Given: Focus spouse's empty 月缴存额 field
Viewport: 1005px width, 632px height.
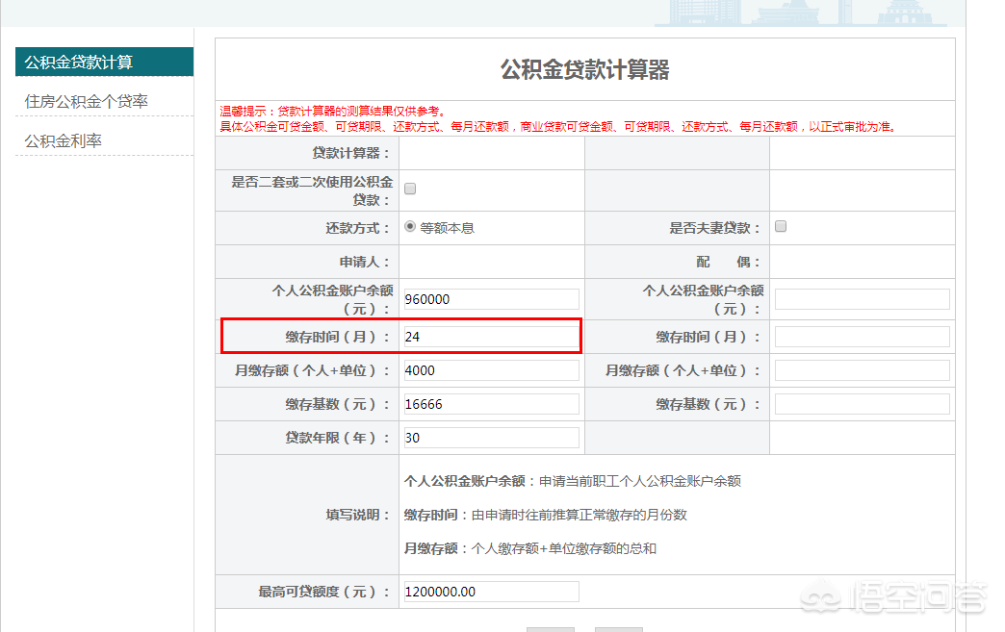Looking at the screenshot, I should pyautogui.click(x=862, y=370).
